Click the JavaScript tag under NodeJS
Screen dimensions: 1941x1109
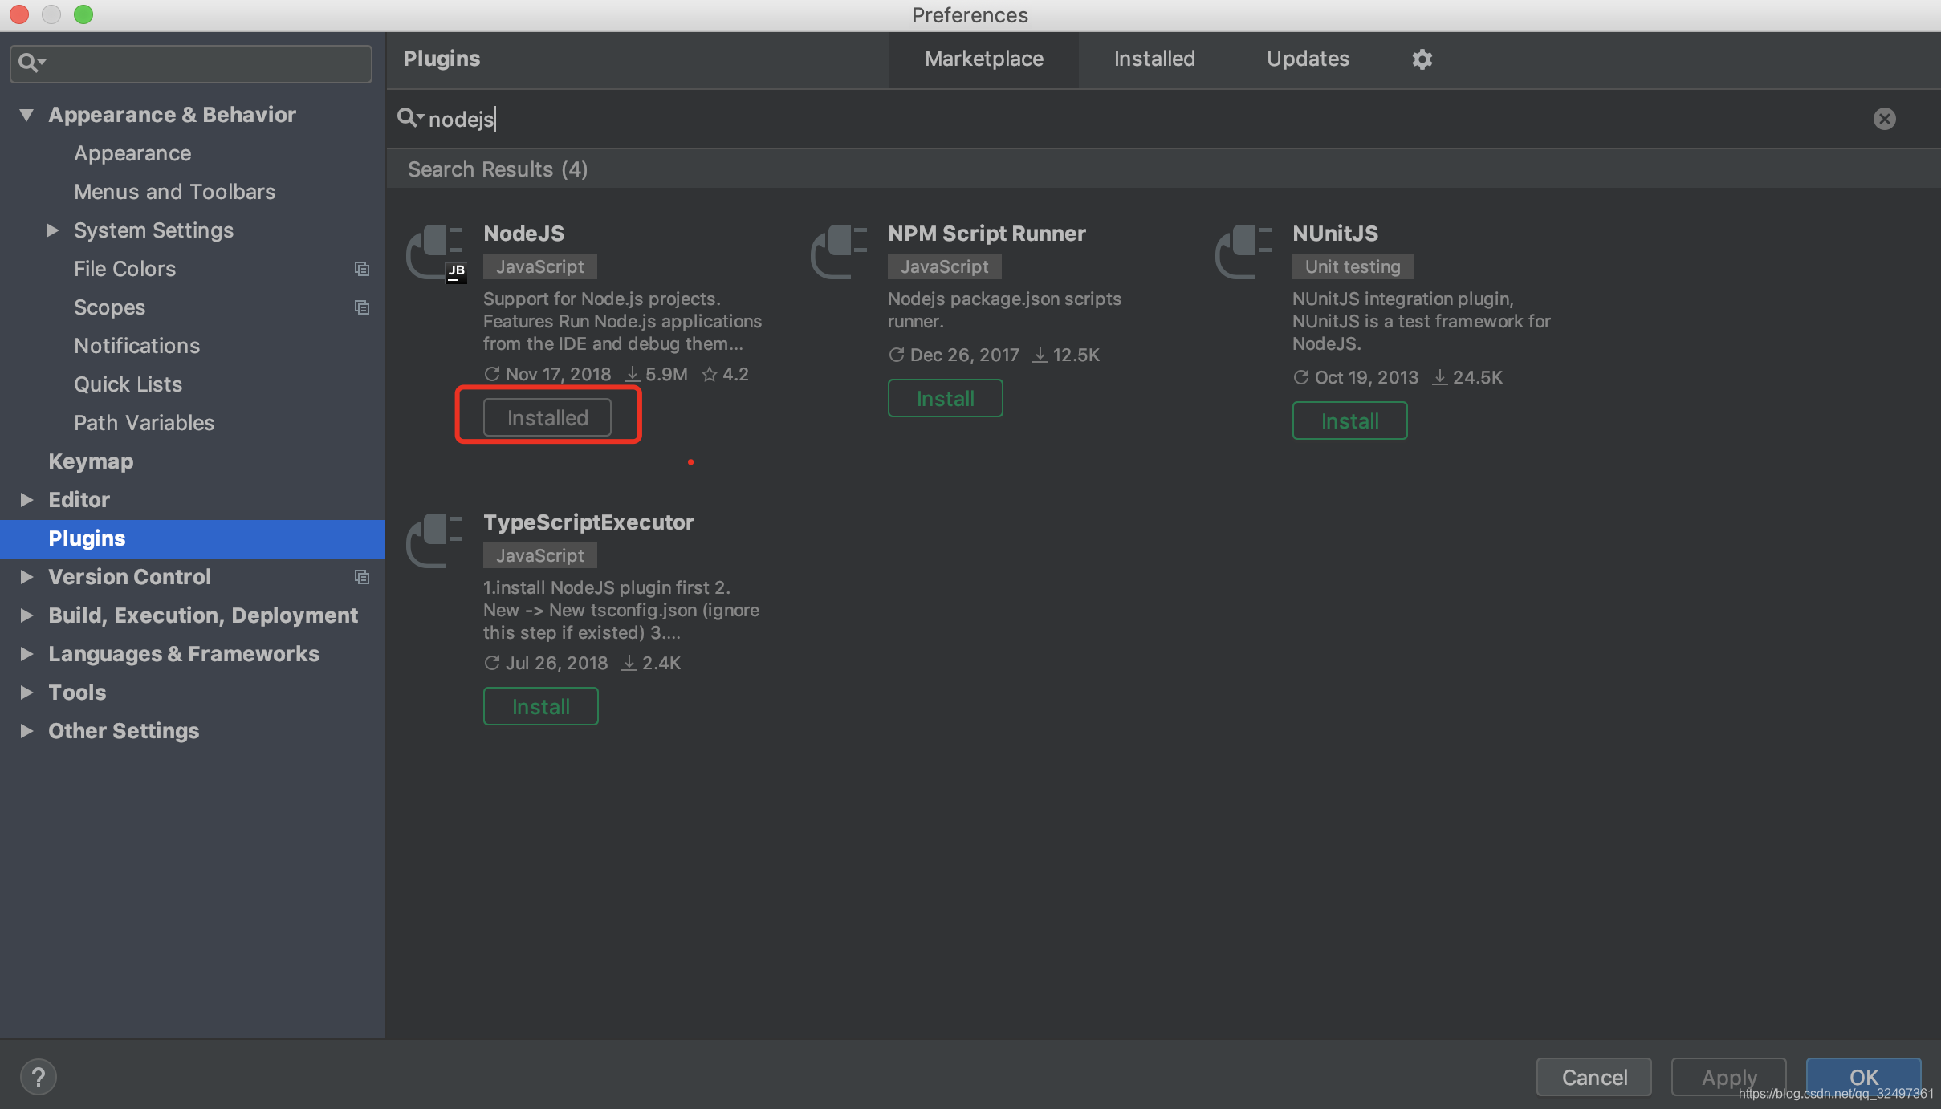pos(539,266)
